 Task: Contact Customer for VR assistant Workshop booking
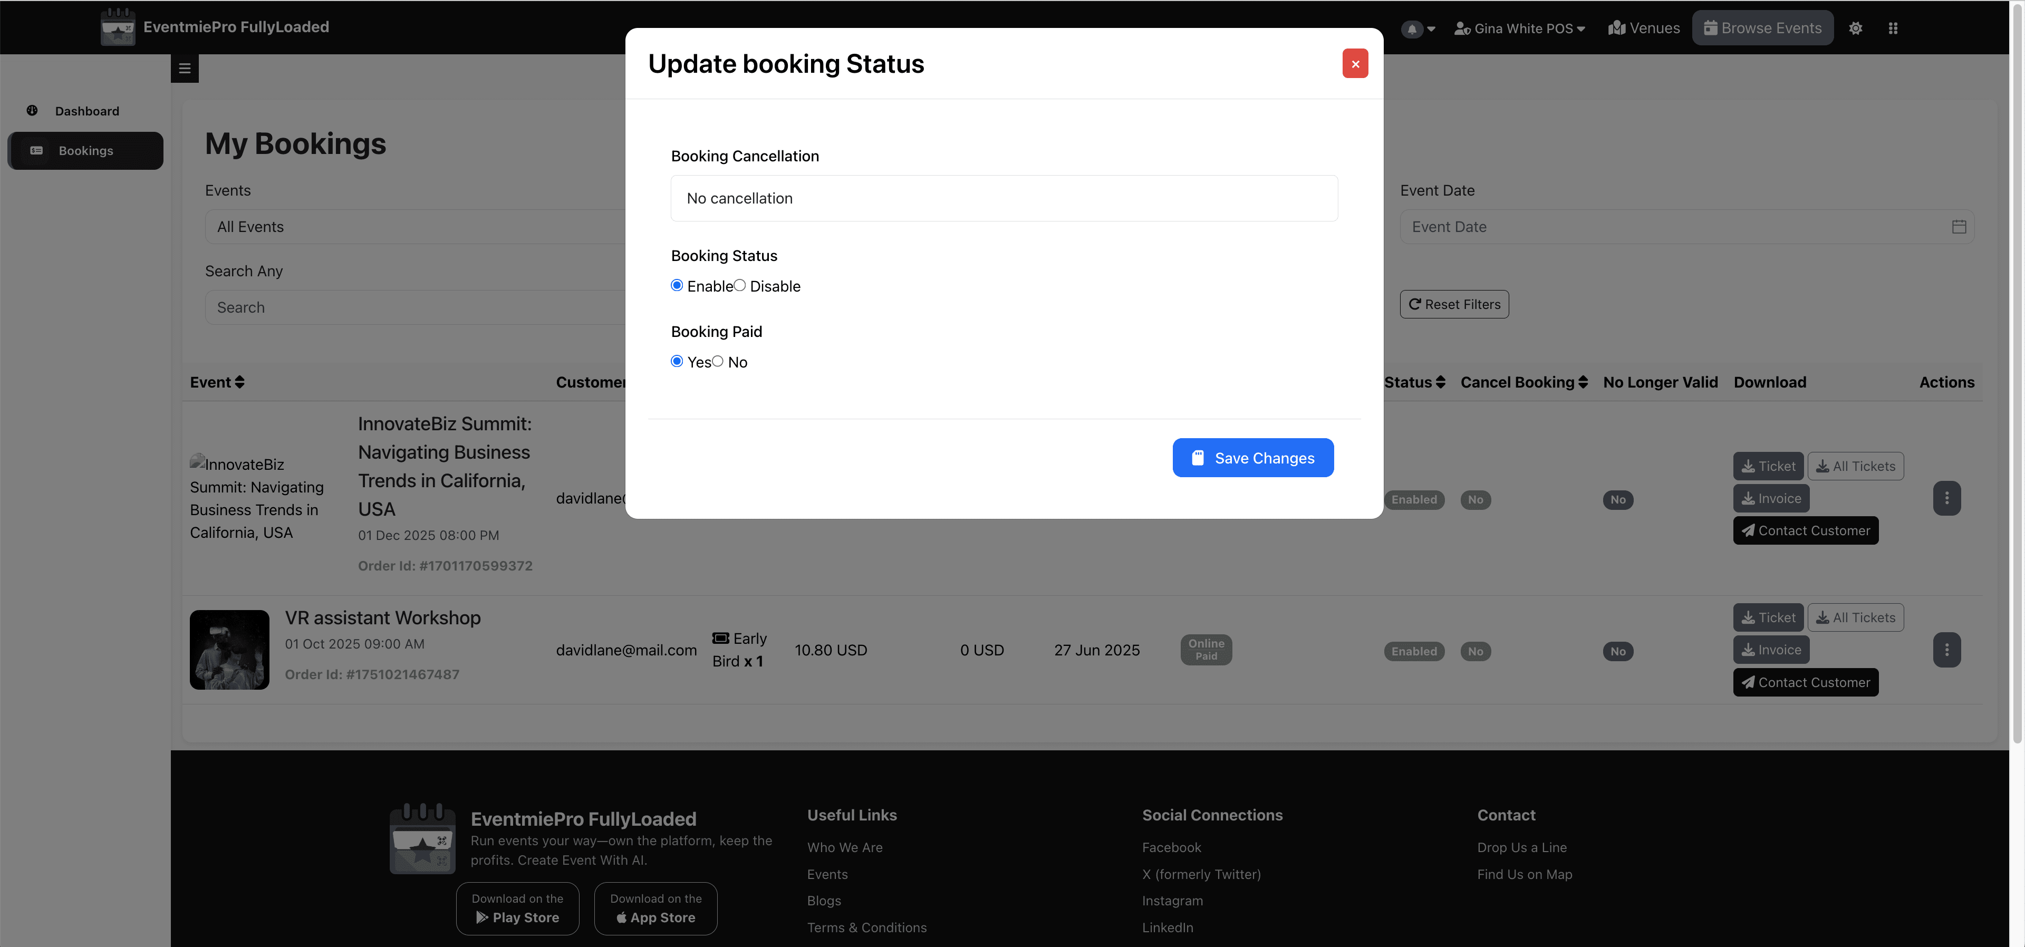1805,682
